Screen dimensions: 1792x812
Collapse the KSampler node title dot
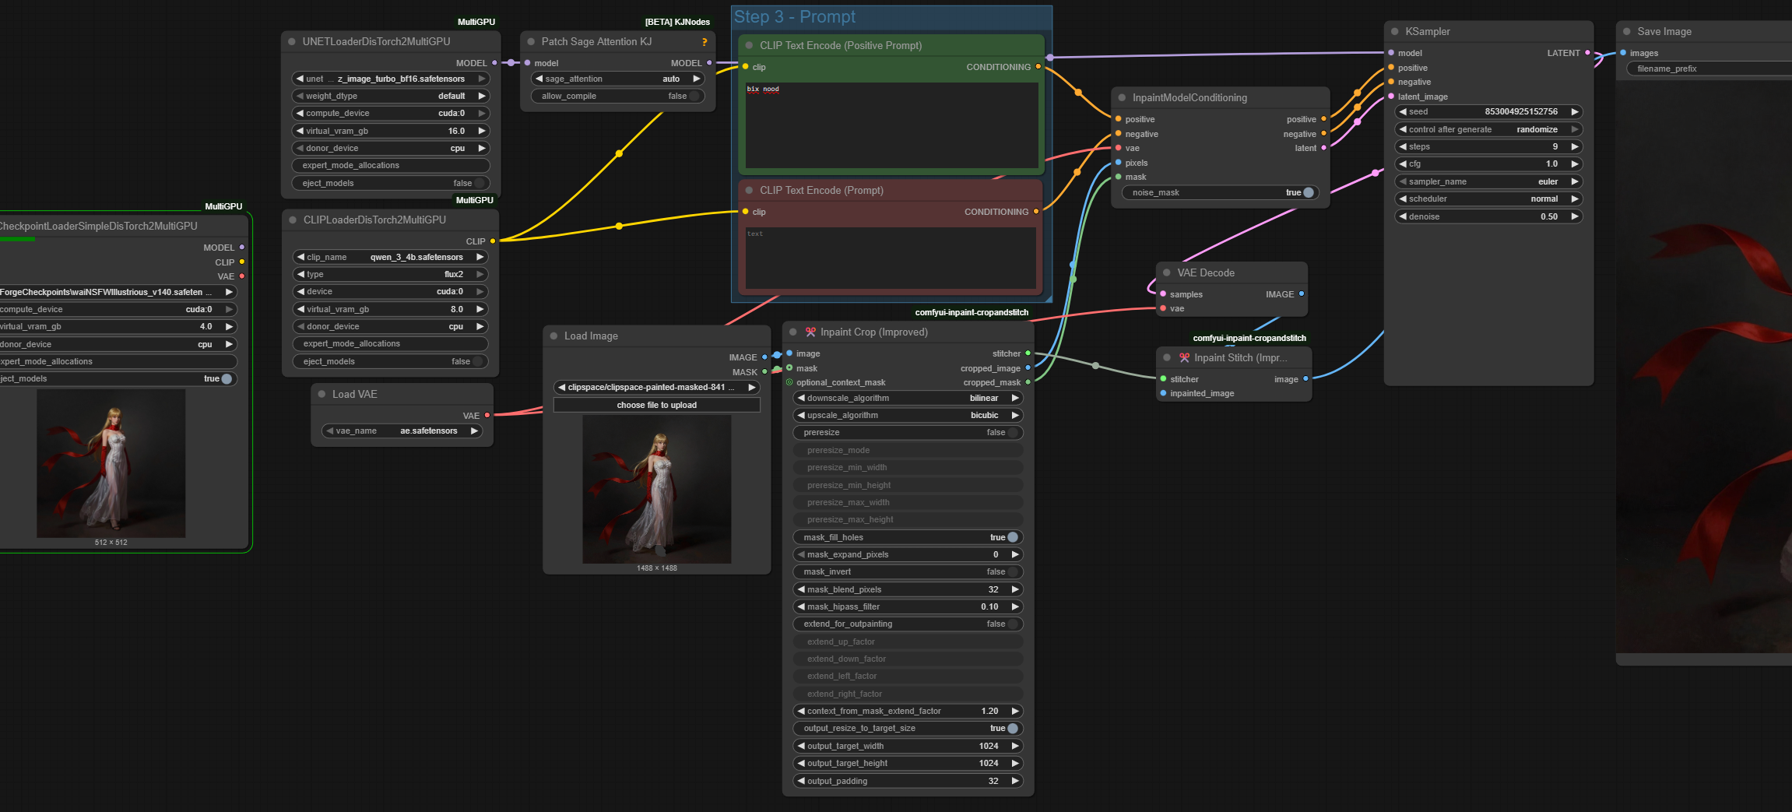tap(1394, 32)
